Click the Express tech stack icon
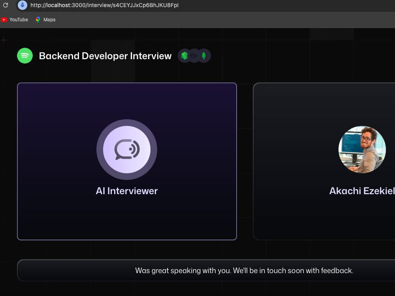Viewport: 395px width, 296px height. 194,56
